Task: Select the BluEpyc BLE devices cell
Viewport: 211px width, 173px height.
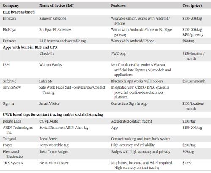Action: point(55,30)
